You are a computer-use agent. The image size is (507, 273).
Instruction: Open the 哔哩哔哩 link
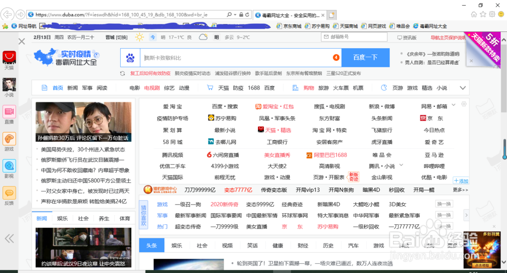[434, 166]
